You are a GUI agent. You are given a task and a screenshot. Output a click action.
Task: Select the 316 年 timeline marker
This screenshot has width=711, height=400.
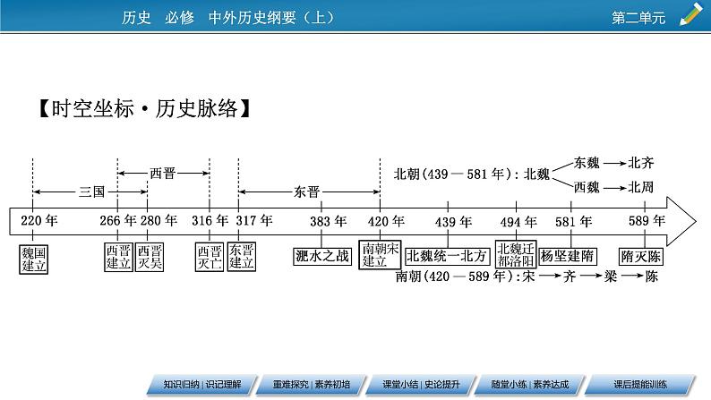point(210,221)
